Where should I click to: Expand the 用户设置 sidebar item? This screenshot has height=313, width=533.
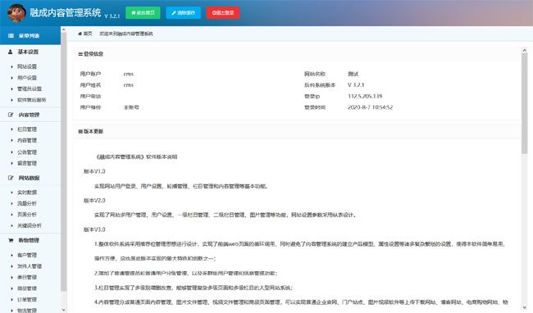click(27, 78)
